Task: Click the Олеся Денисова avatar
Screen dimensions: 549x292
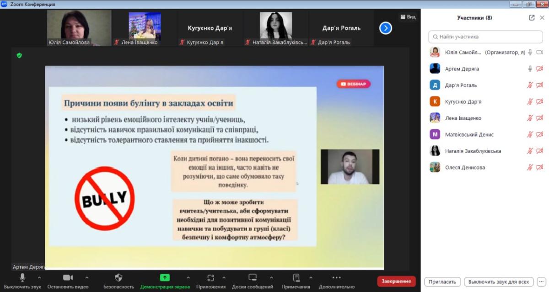Action: pos(435,167)
